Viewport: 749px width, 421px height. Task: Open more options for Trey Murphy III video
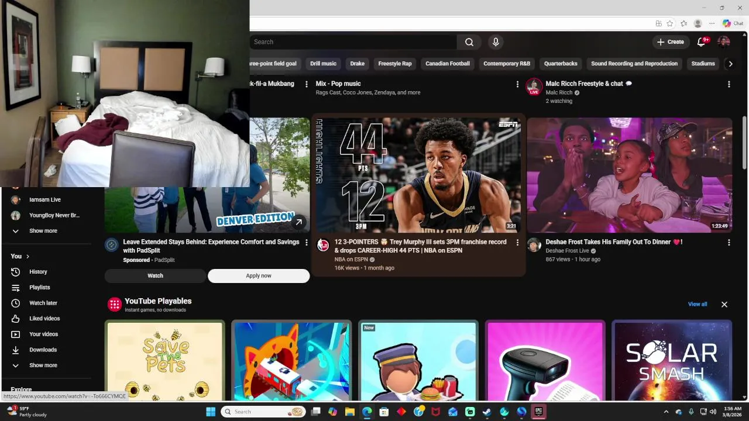click(517, 242)
